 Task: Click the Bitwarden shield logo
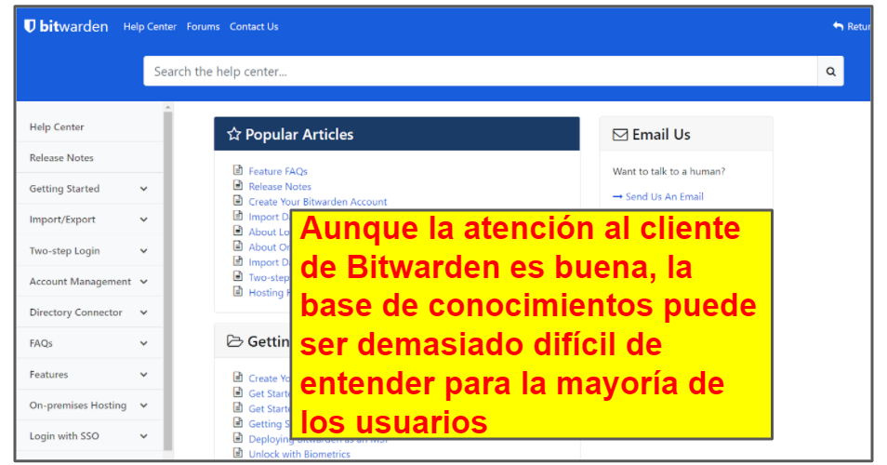pos(30,26)
